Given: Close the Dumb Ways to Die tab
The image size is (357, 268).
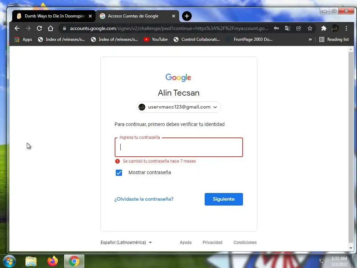Looking at the screenshot, I should [90, 16].
